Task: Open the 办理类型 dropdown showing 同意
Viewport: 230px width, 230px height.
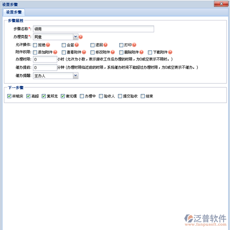Action: [x=75, y=37]
